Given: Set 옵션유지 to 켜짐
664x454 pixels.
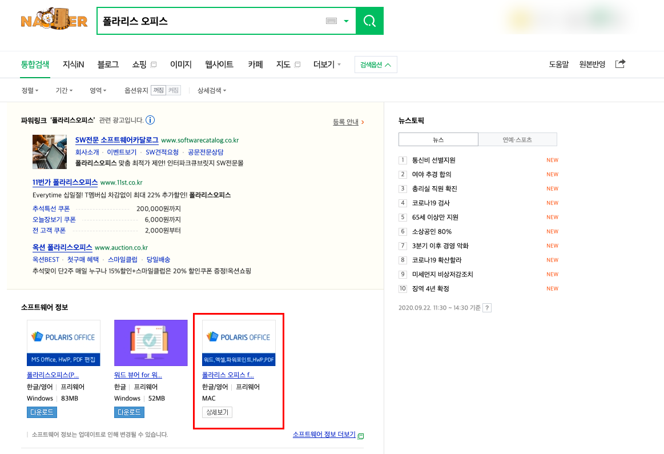Looking at the screenshot, I should pyautogui.click(x=173, y=90).
